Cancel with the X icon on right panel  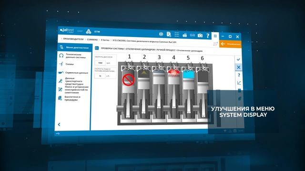(x=239, y=67)
